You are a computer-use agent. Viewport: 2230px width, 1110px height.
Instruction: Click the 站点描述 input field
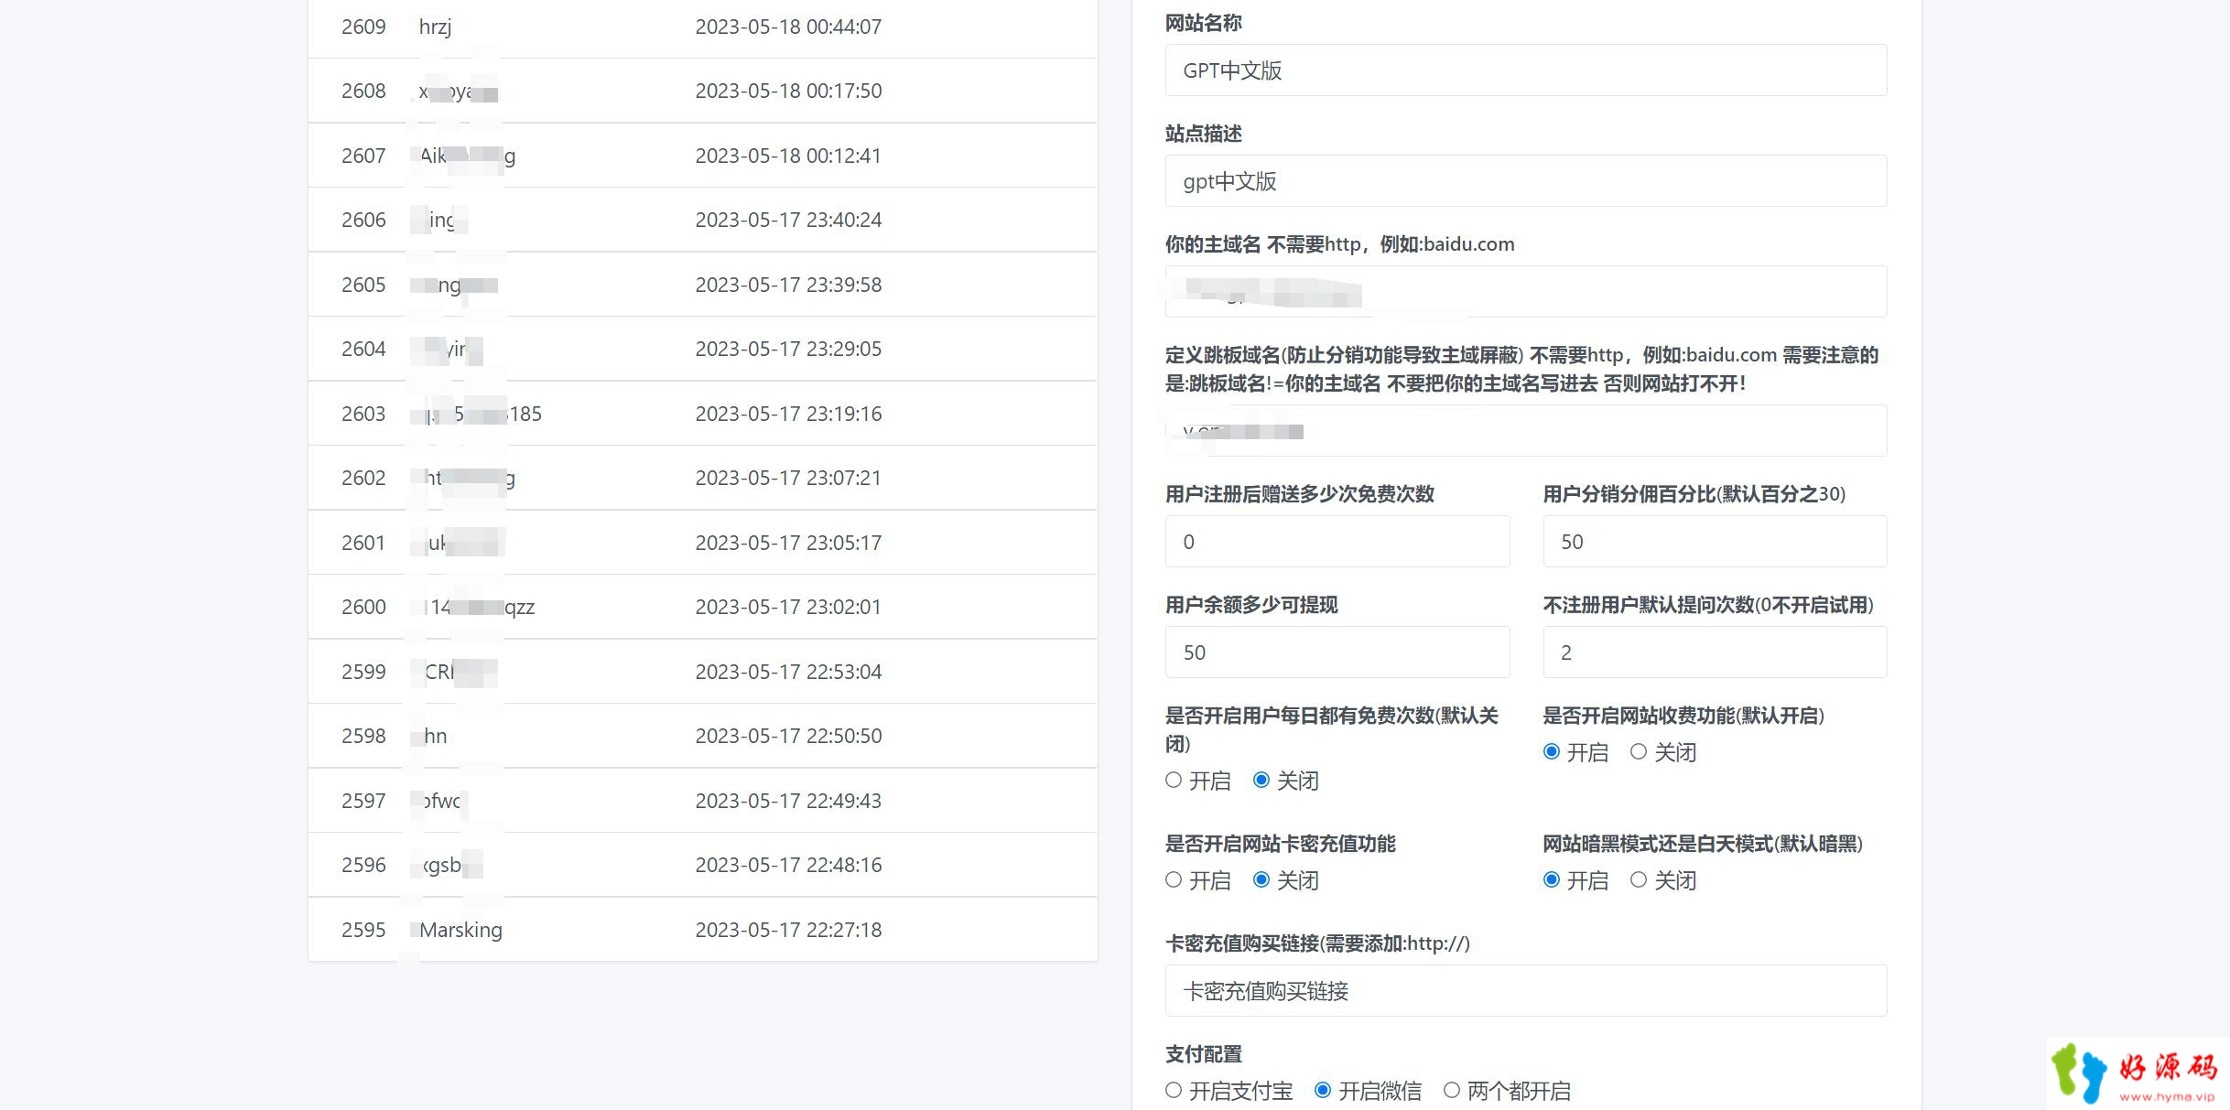(x=1526, y=181)
